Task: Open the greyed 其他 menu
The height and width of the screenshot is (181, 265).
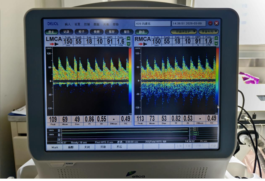Action: [106, 24]
